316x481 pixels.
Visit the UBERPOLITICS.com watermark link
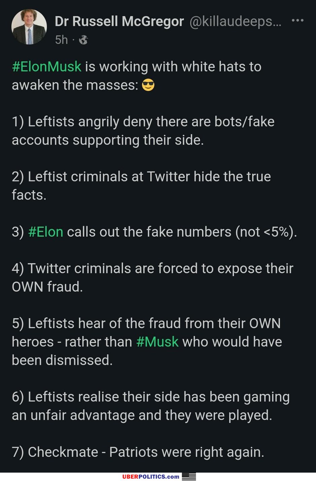point(151,477)
